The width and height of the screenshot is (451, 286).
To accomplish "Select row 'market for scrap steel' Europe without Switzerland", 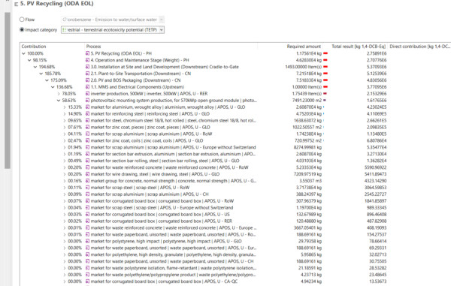I will pyautogui.click(x=162, y=208).
